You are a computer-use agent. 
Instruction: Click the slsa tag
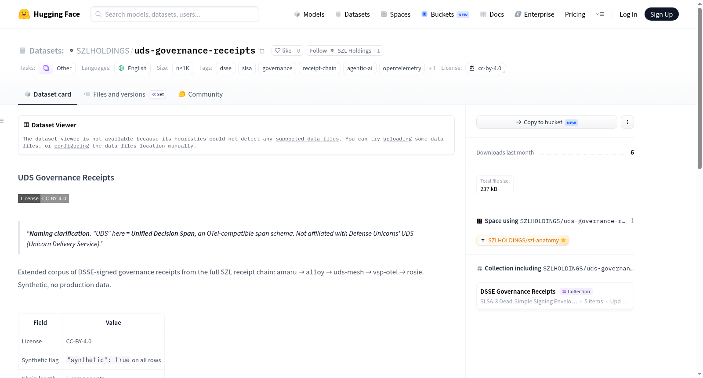coord(247,68)
